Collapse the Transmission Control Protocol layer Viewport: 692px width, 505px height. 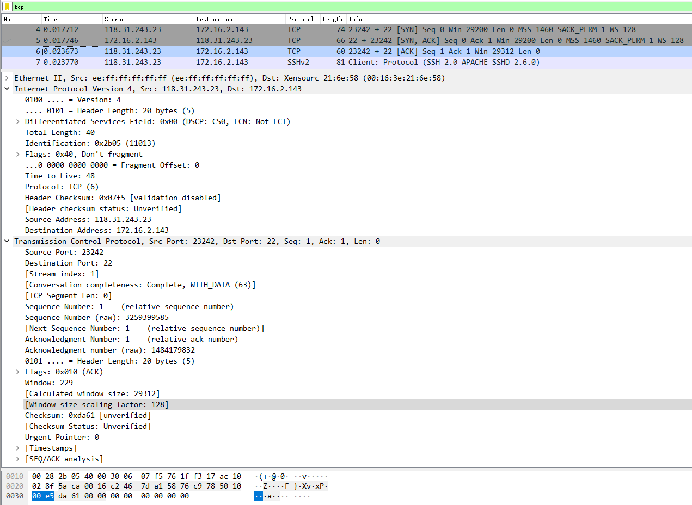[x=7, y=241]
